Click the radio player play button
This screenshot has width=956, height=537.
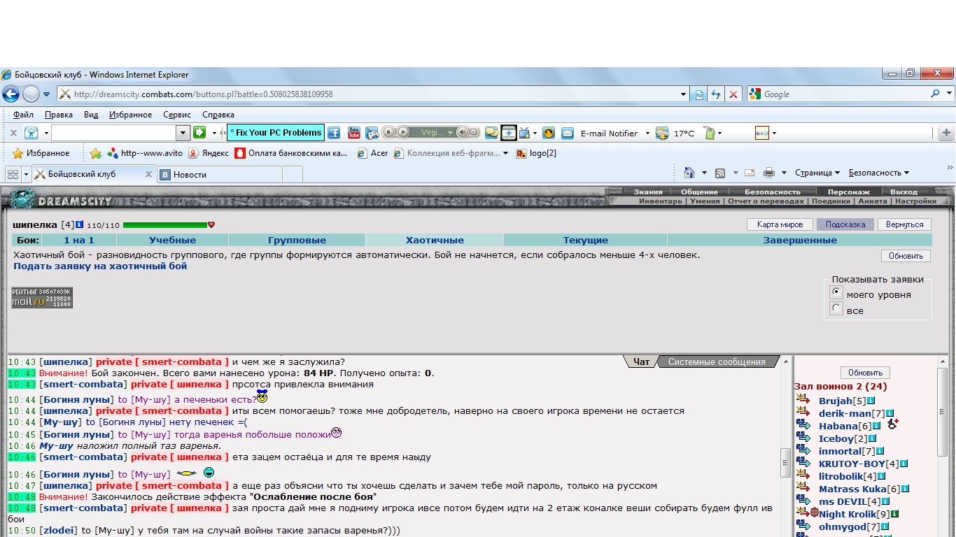pyautogui.click(x=403, y=132)
